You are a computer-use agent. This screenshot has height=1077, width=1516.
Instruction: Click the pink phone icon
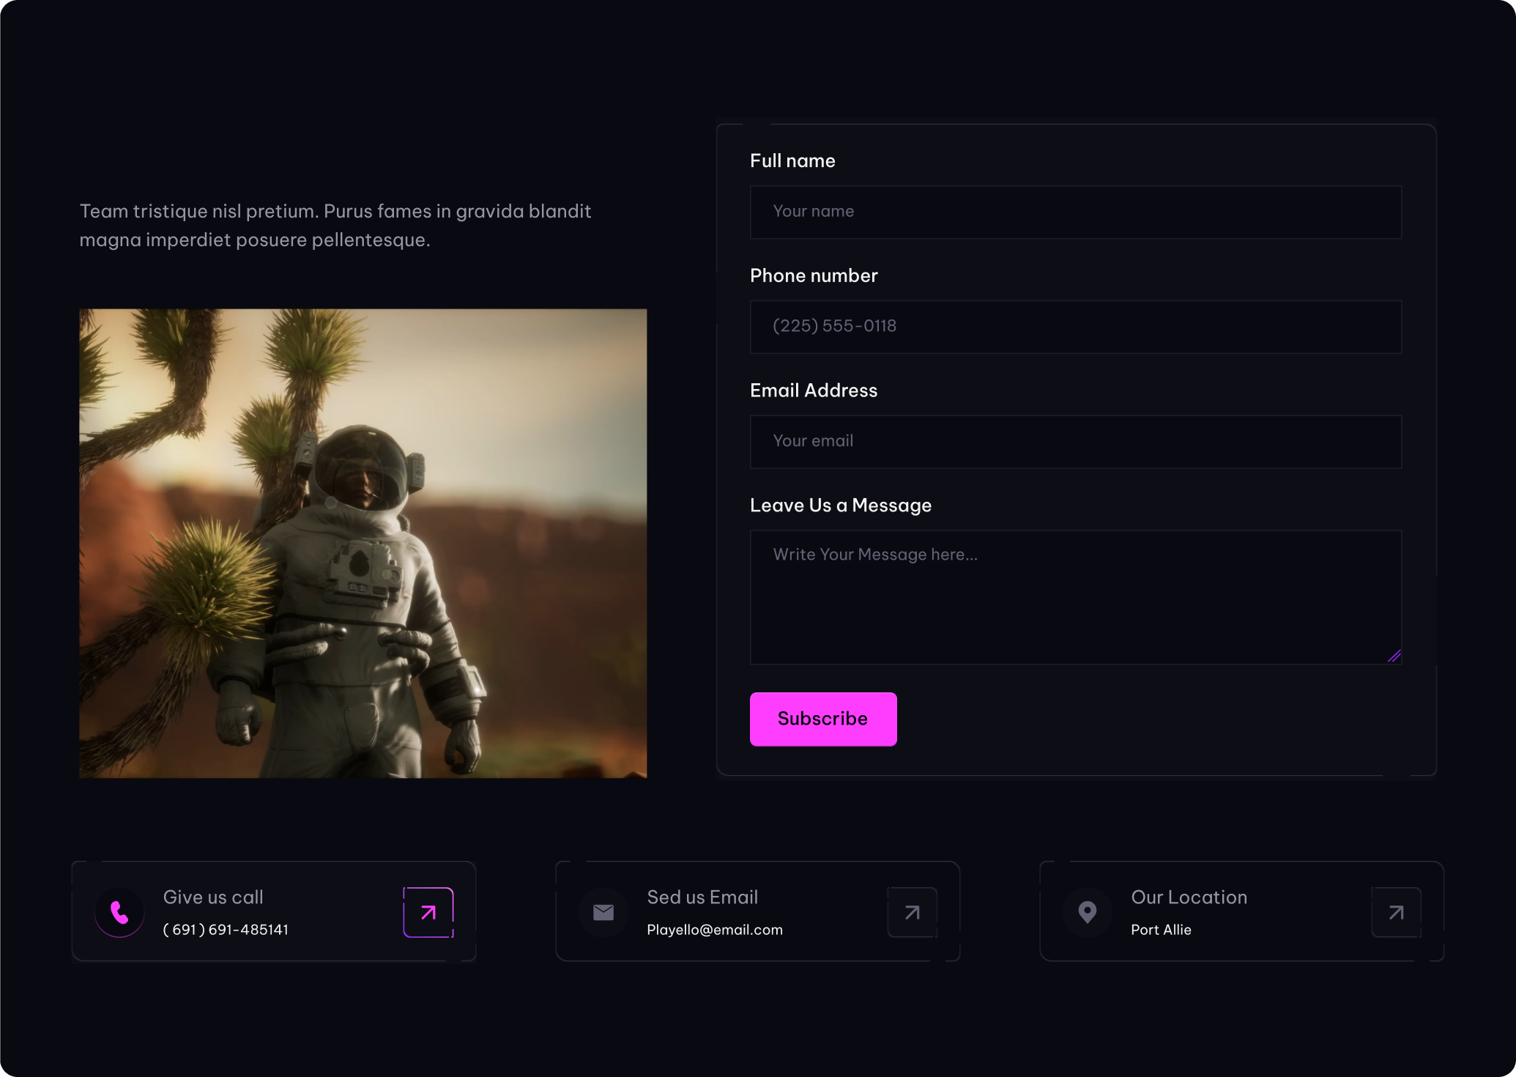coord(119,912)
